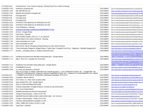Viewport: 143px width, 107px height.
Task: Open the justice.gov link in the Cossette brief row
Action: [127, 59]
